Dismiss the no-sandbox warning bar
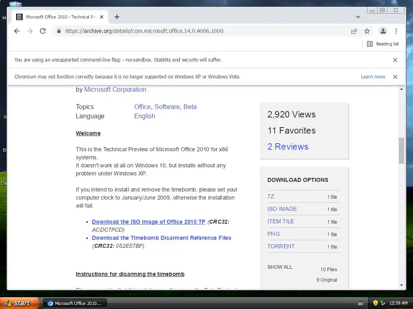 click(x=395, y=60)
